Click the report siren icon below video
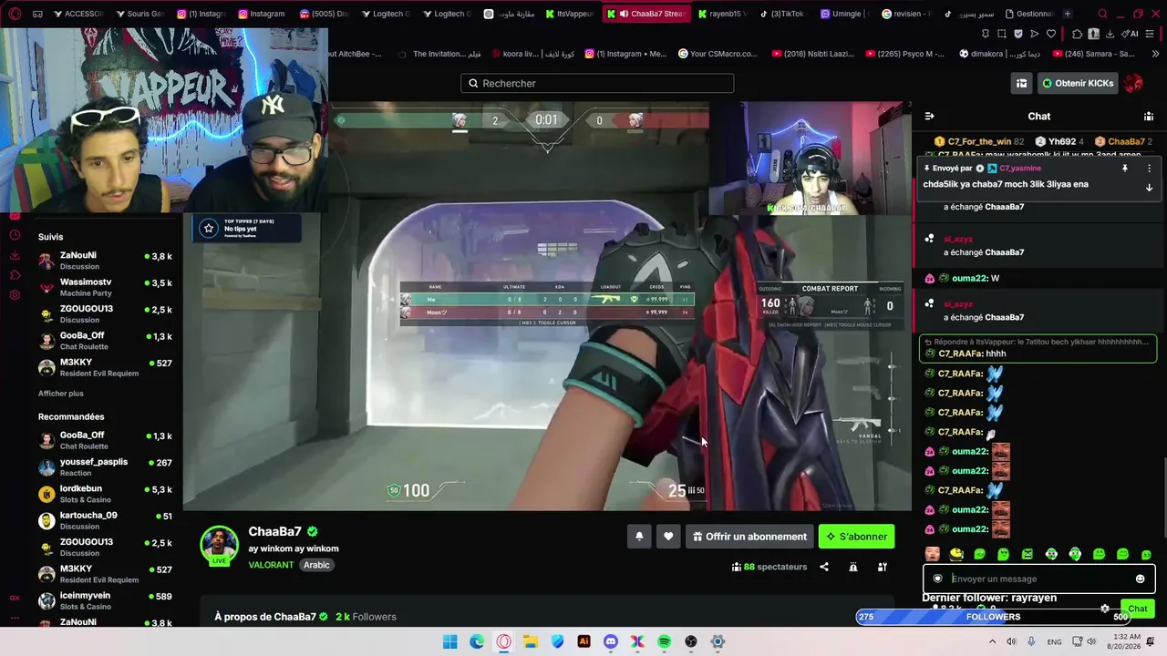This screenshot has height=656, width=1167. click(x=853, y=567)
